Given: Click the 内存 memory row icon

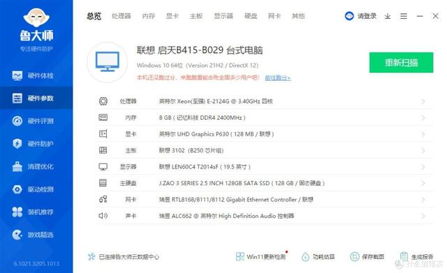Looking at the screenshot, I should pos(103,118).
